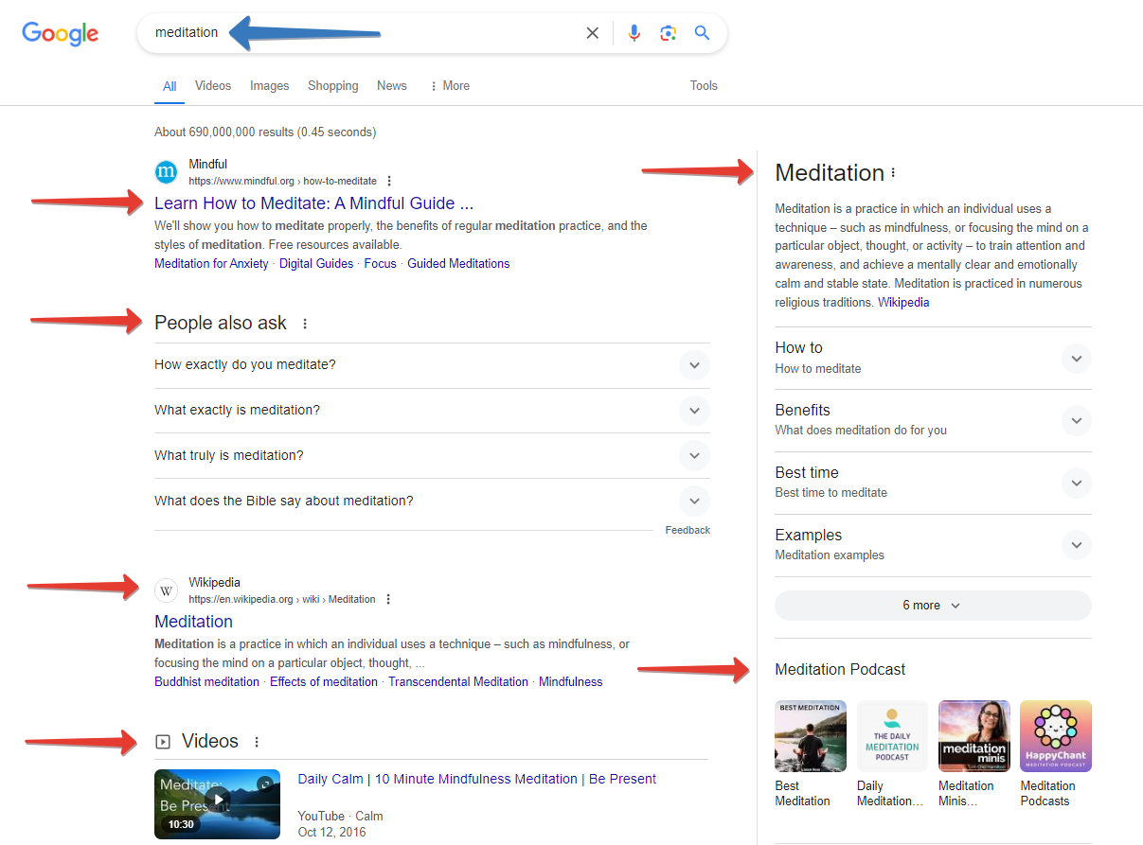Switch to the Images tab
1143x845 pixels.
[x=269, y=86]
